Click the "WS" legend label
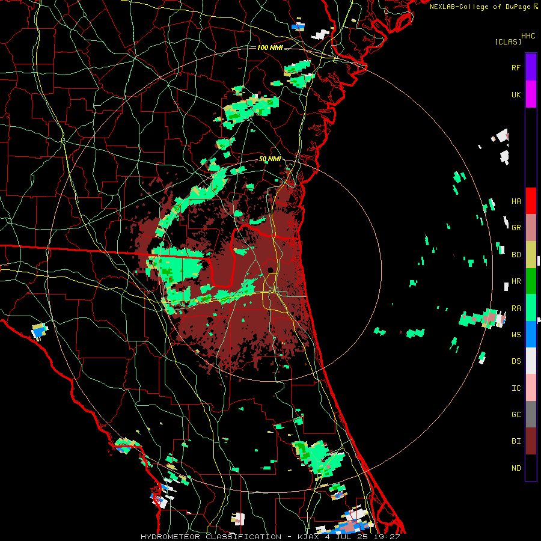Viewport: 541px width, 541px height. [x=516, y=335]
